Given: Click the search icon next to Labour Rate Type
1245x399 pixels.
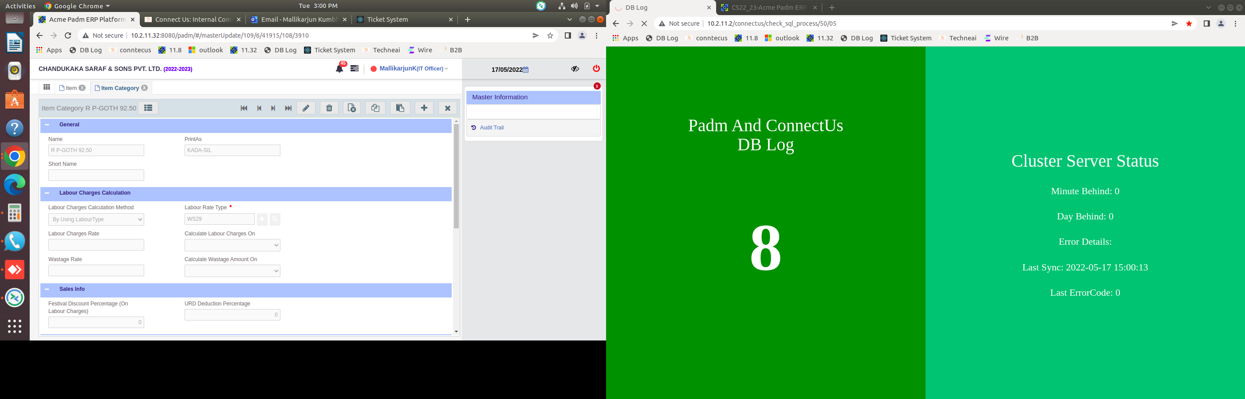Looking at the screenshot, I should click(275, 219).
